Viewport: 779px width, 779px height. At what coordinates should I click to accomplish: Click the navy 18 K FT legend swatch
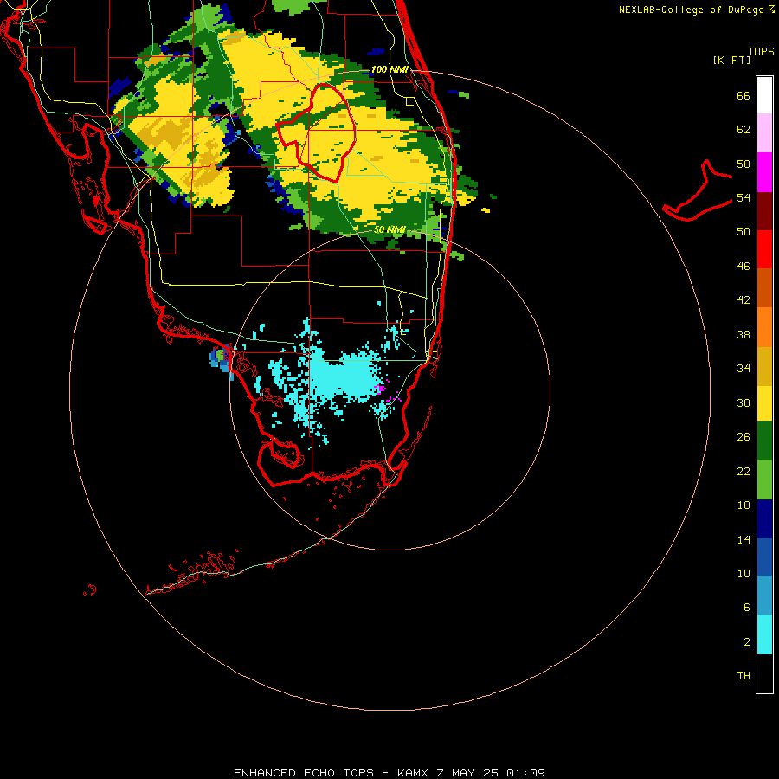point(764,518)
